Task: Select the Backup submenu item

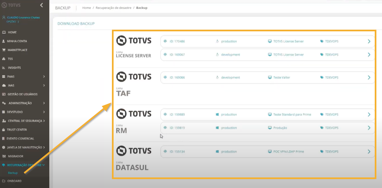Action: click(x=13, y=173)
